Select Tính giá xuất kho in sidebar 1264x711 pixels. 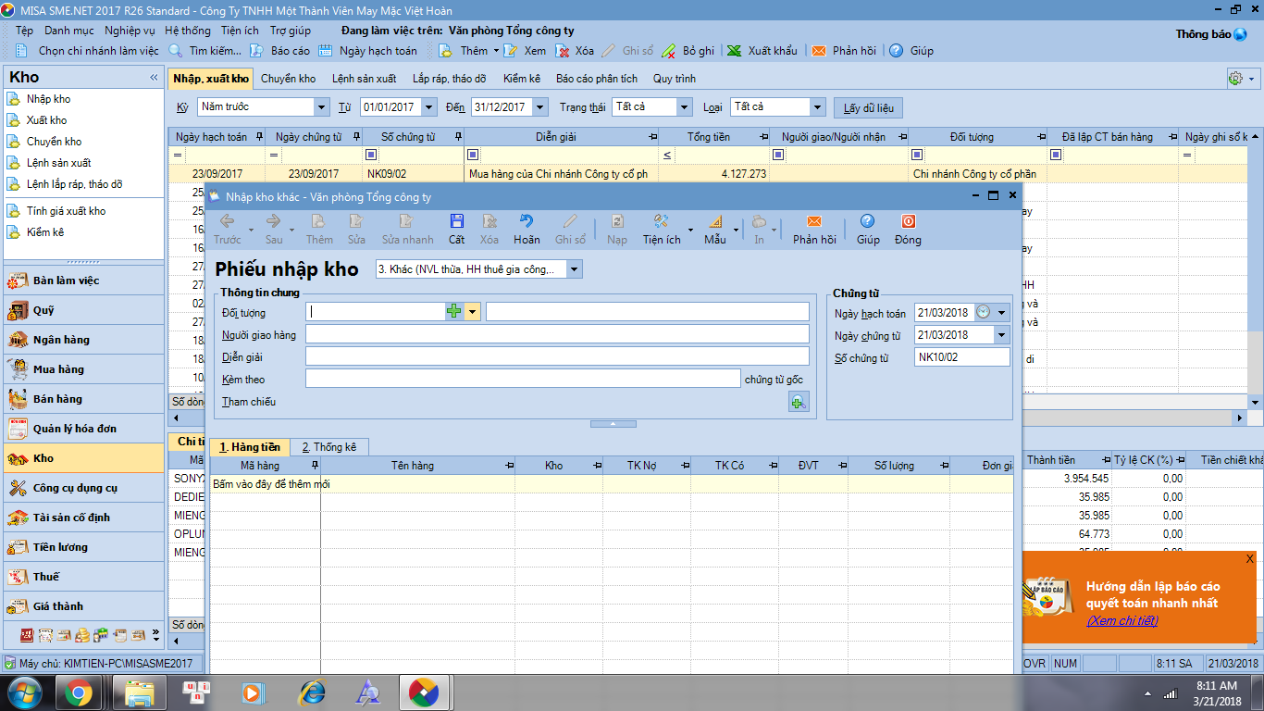pyautogui.click(x=66, y=211)
